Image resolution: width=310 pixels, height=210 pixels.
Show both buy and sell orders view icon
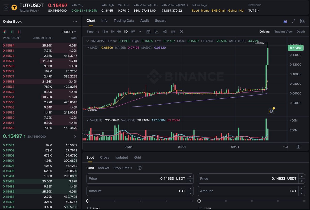pos(5,32)
